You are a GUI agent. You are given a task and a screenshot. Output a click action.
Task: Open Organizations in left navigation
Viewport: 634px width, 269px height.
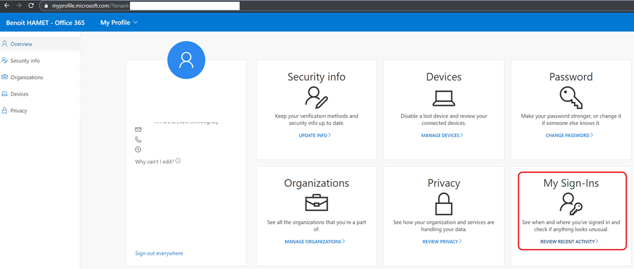point(27,77)
